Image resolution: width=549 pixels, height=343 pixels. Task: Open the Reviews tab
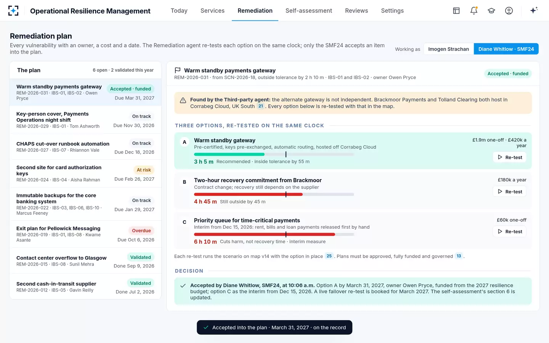(356, 11)
